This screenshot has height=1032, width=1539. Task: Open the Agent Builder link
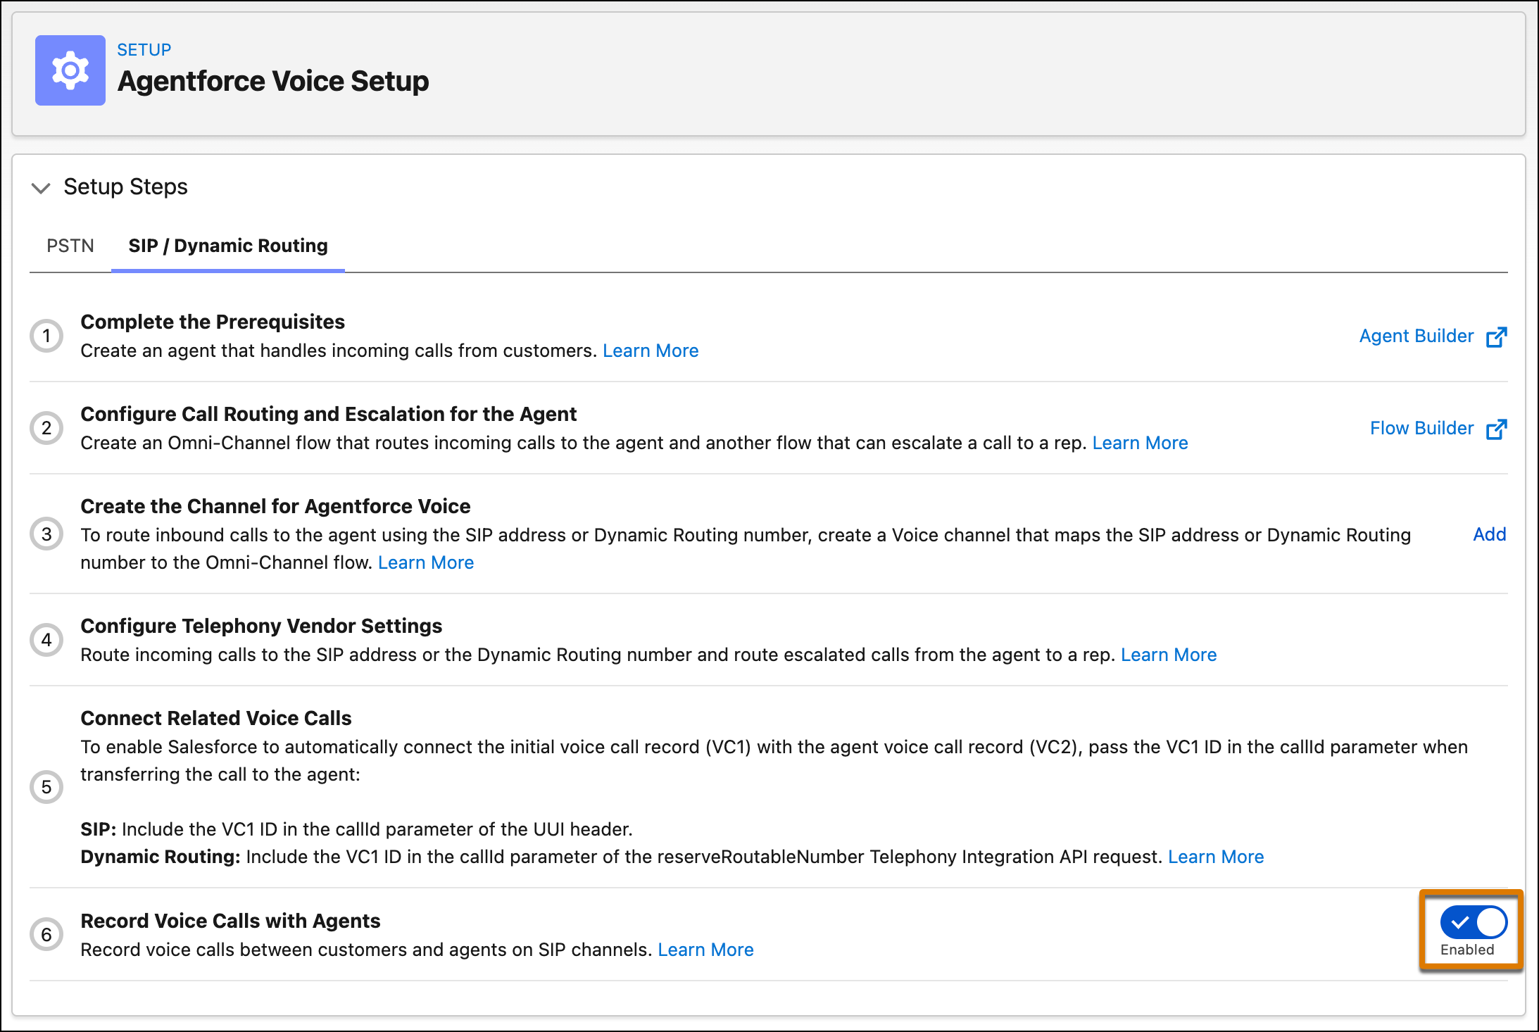(1416, 336)
